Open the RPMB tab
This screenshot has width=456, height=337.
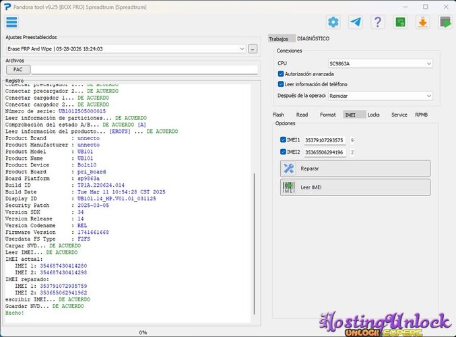[421, 115]
